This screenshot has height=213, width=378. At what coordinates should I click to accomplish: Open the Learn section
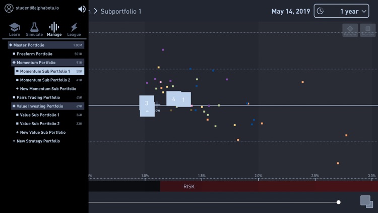pyautogui.click(x=15, y=29)
